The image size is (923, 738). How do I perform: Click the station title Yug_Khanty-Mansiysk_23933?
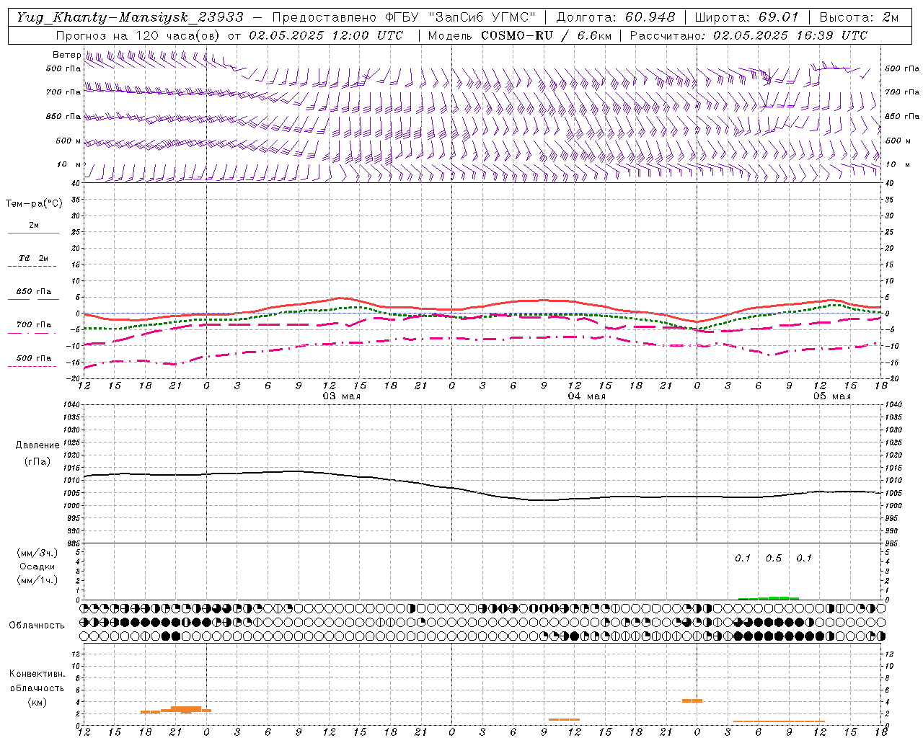[x=130, y=17]
